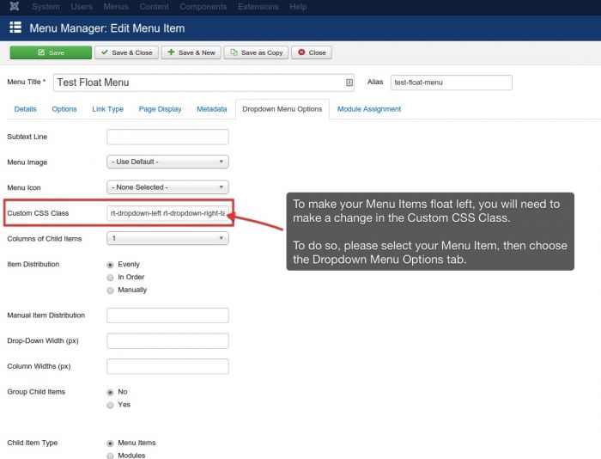Click Save & New button
Screen dimensions: 601x459
coord(190,52)
